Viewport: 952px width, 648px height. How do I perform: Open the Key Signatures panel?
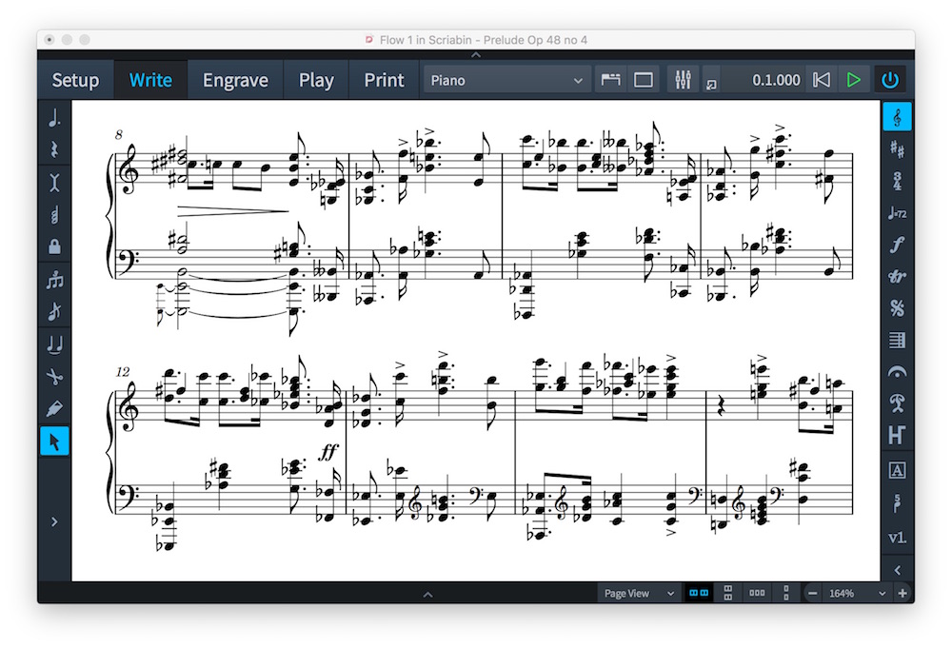click(x=898, y=148)
